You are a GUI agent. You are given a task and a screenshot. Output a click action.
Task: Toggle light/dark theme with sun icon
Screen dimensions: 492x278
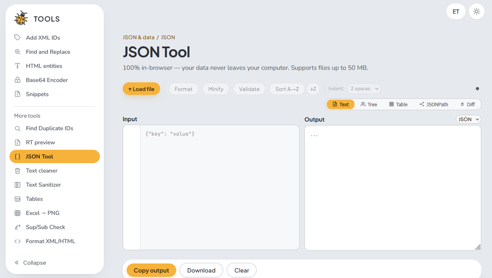477,12
